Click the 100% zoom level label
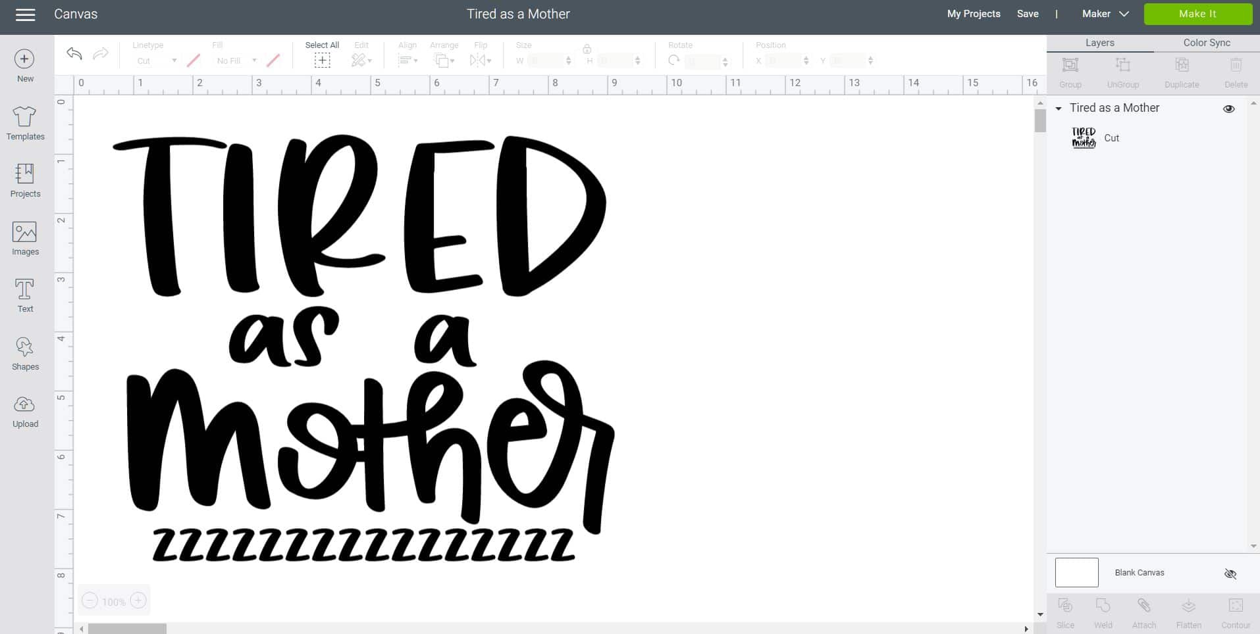Viewport: 1260px width, 634px height. tap(114, 602)
